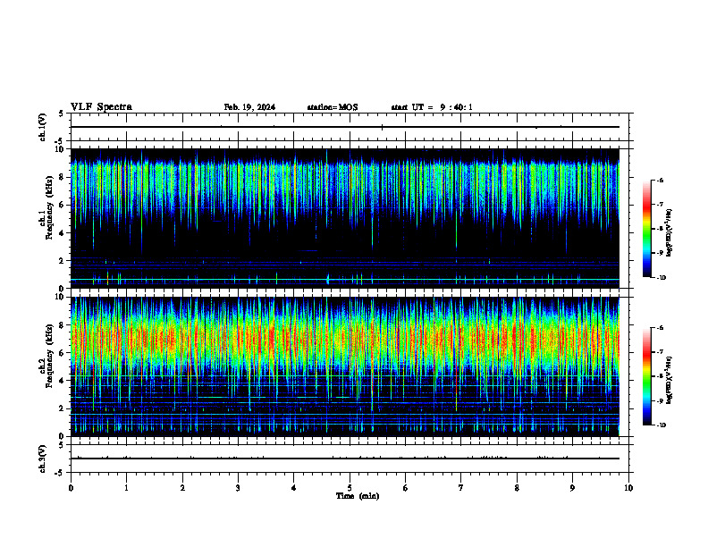Click the ch.1 spectrogram color scale bar

pos(646,229)
